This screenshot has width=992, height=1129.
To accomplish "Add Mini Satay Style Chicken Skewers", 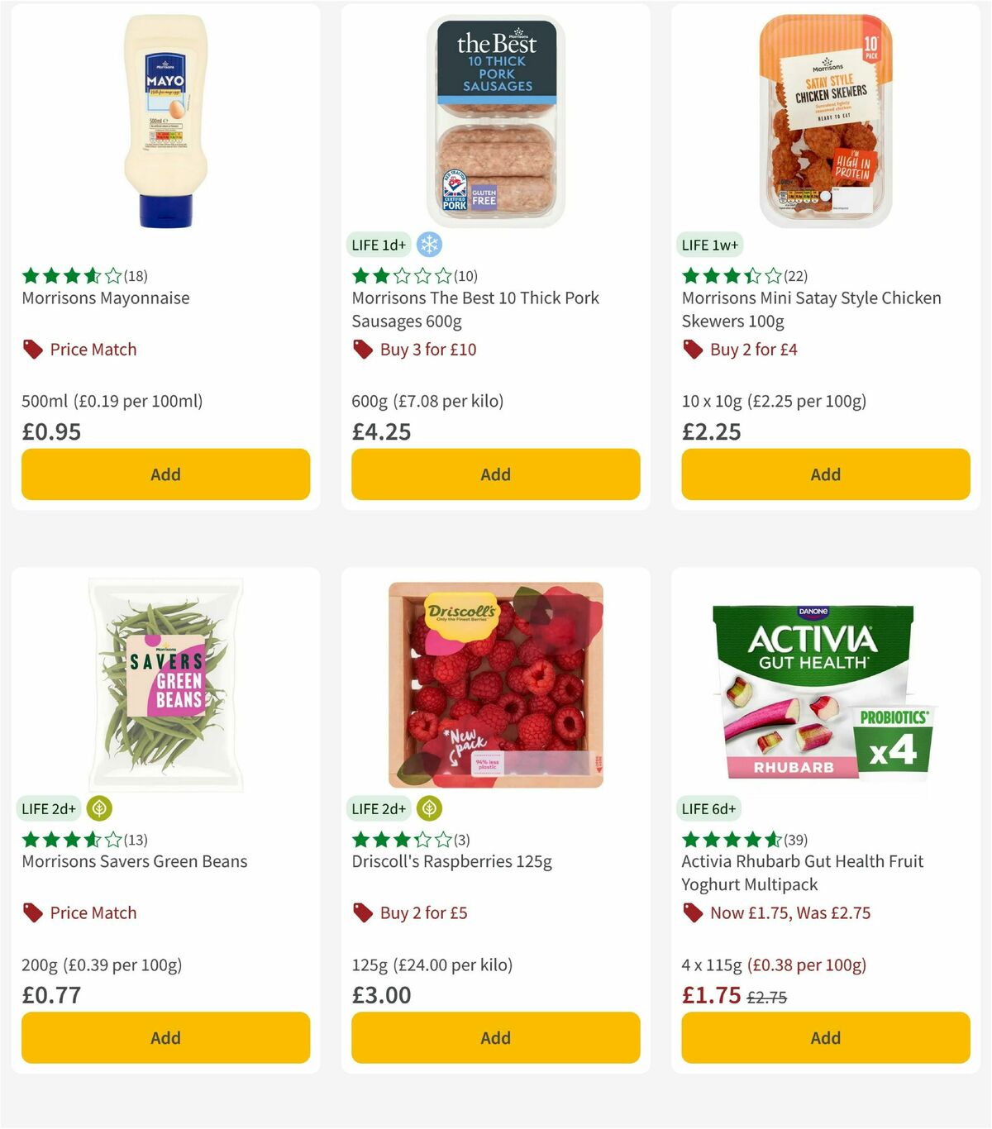I will pos(825,474).
